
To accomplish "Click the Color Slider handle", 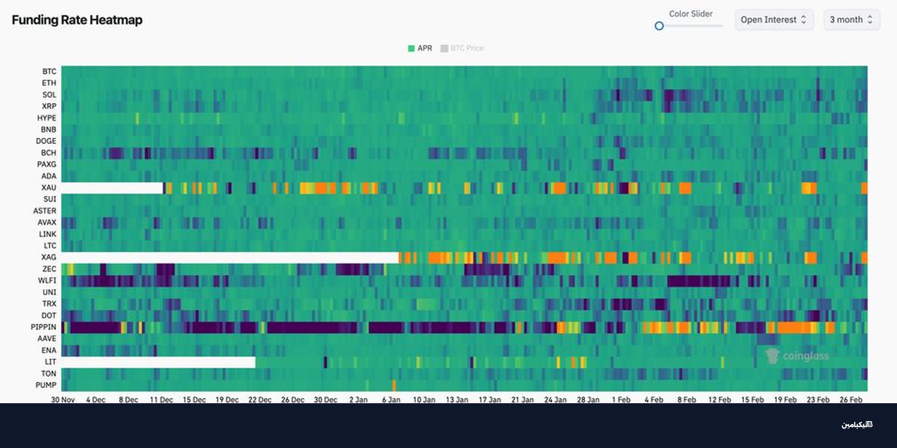I will (x=659, y=26).
